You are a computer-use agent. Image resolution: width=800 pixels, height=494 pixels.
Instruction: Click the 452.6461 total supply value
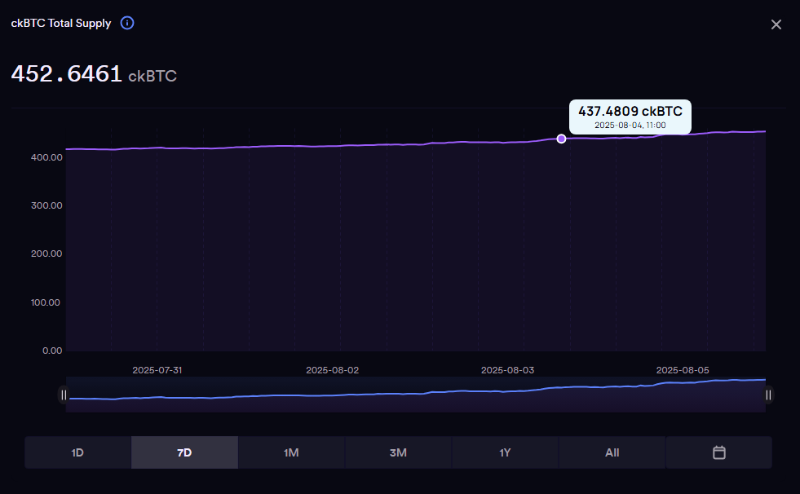[x=66, y=74]
